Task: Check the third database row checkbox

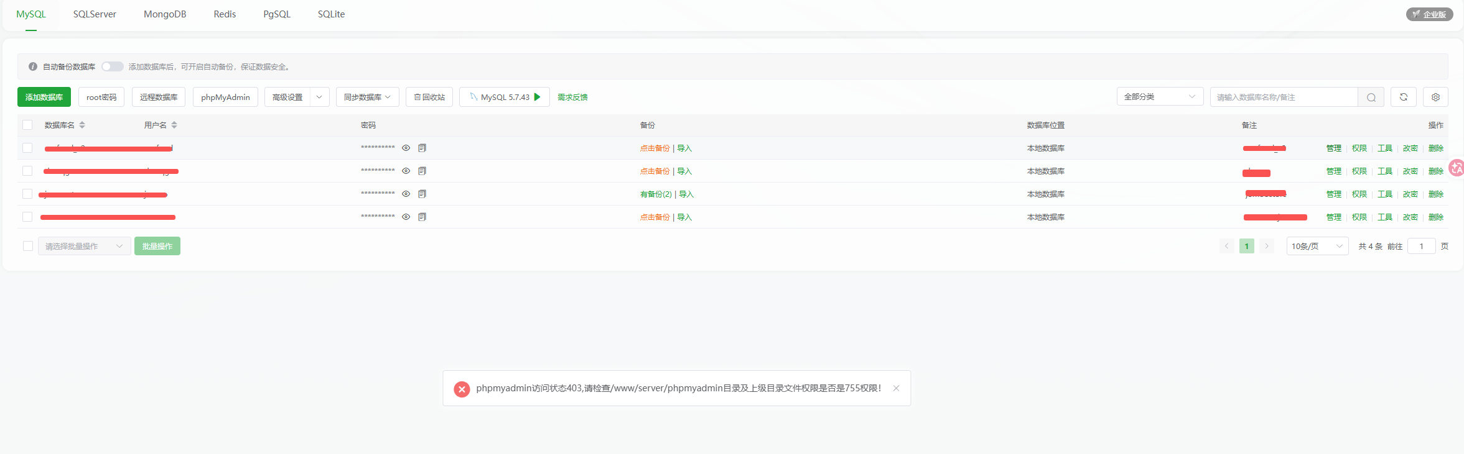Action: (x=27, y=194)
